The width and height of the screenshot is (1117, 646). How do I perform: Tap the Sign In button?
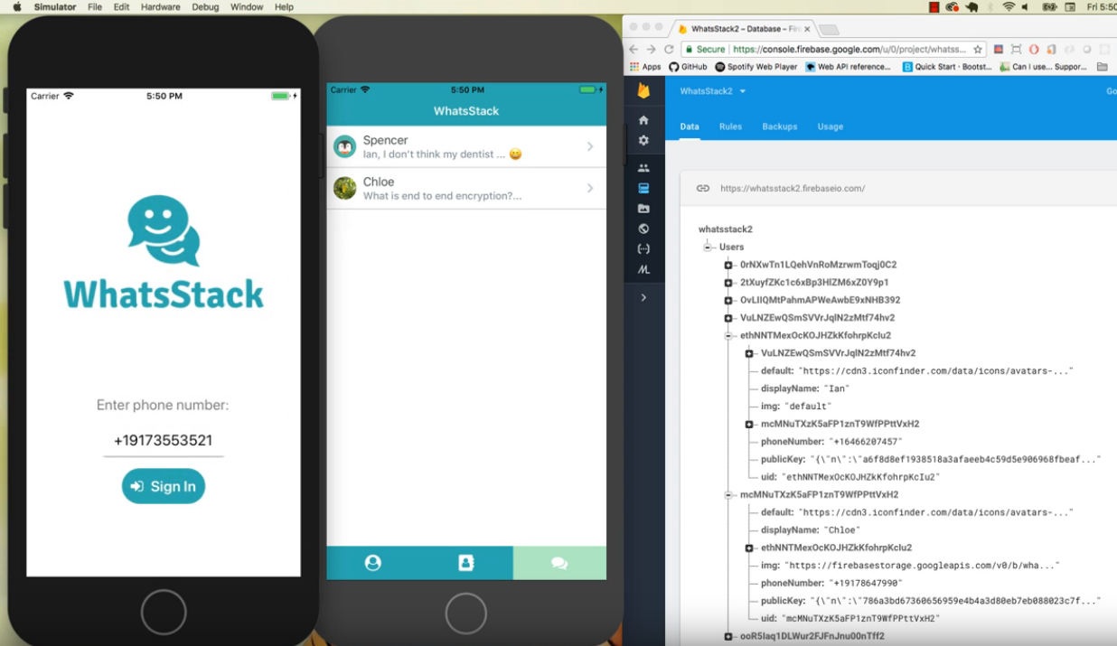(x=164, y=486)
